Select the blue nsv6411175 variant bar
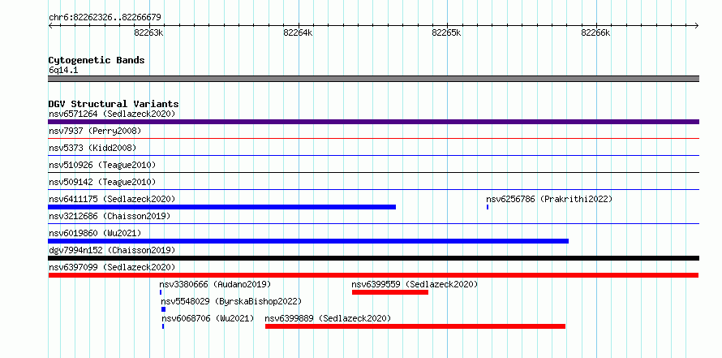This screenshot has height=358, width=722. point(222,207)
